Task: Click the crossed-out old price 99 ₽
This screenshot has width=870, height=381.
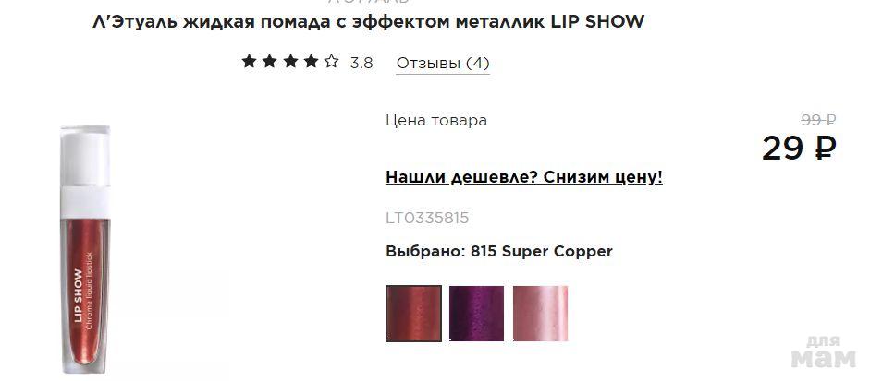Action: (x=818, y=119)
